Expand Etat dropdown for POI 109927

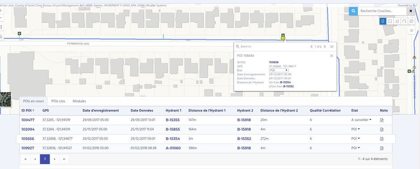pyautogui.click(x=355, y=148)
